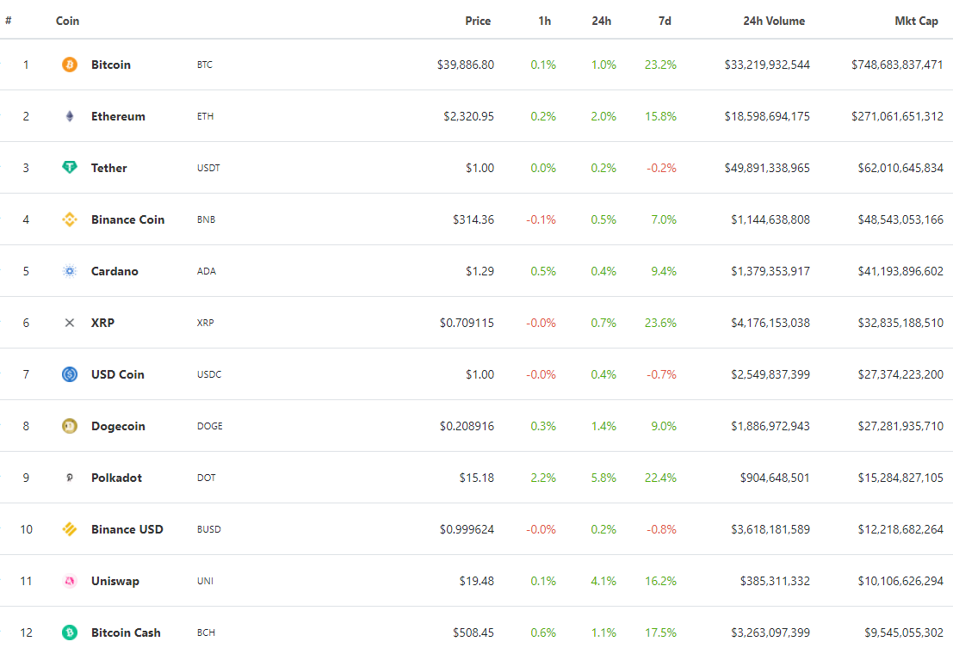This screenshot has height=654, width=953.
Task: Click the USDT ticker symbol
Action: pyautogui.click(x=207, y=168)
